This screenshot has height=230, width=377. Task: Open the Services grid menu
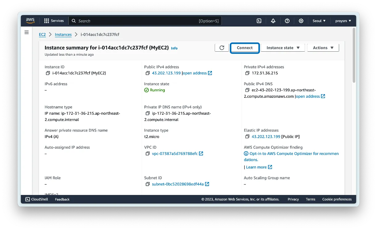[x=54, y=21]
